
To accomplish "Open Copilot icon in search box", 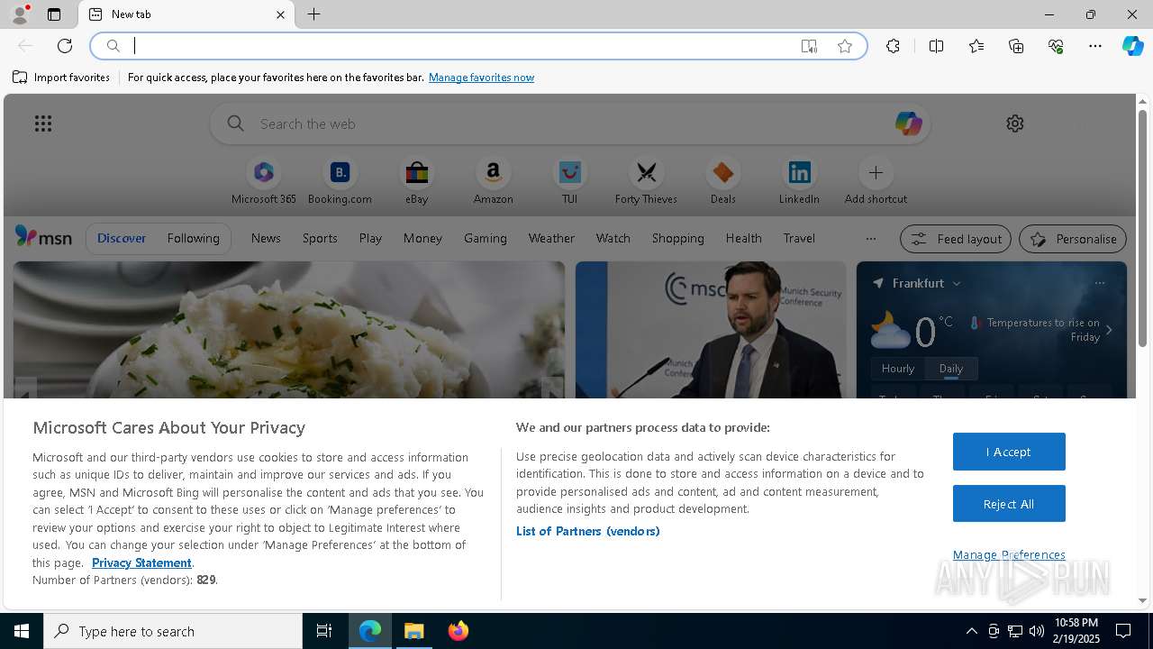I will coord(908,123).
